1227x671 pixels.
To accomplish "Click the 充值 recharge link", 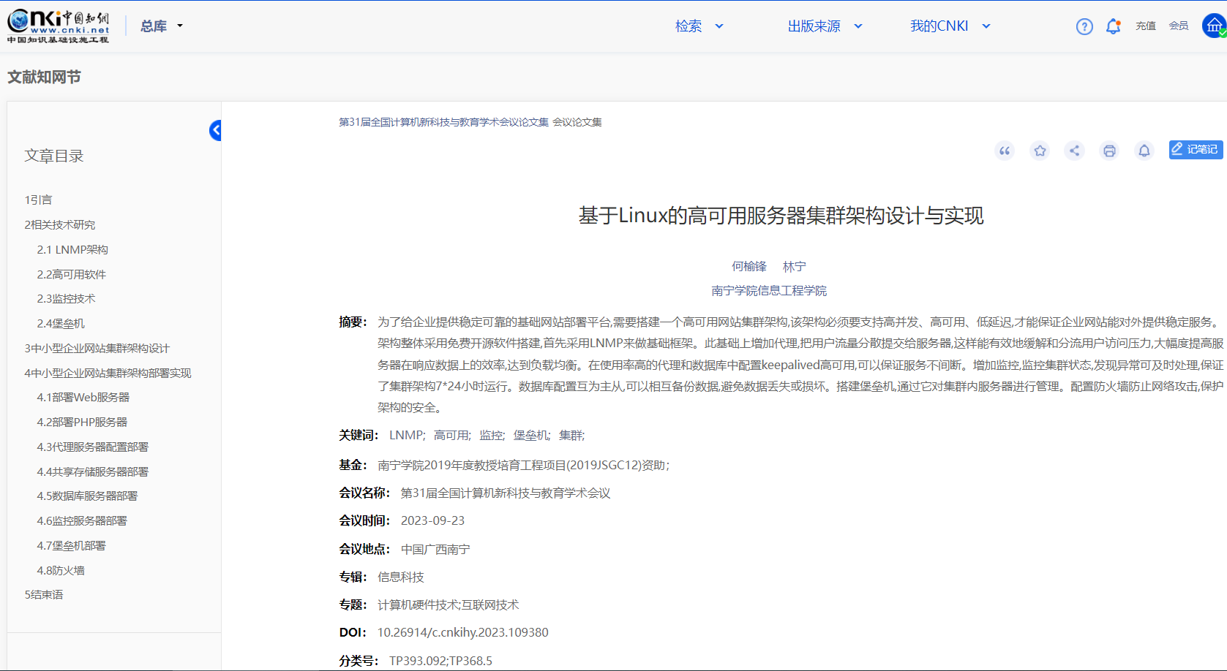I will tap(1145, 26).
